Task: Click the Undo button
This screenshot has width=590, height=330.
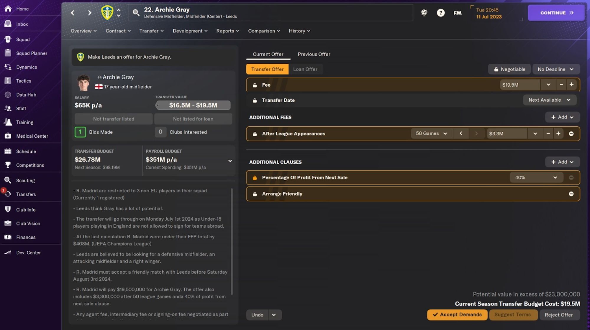Action: tap(257, 315)
